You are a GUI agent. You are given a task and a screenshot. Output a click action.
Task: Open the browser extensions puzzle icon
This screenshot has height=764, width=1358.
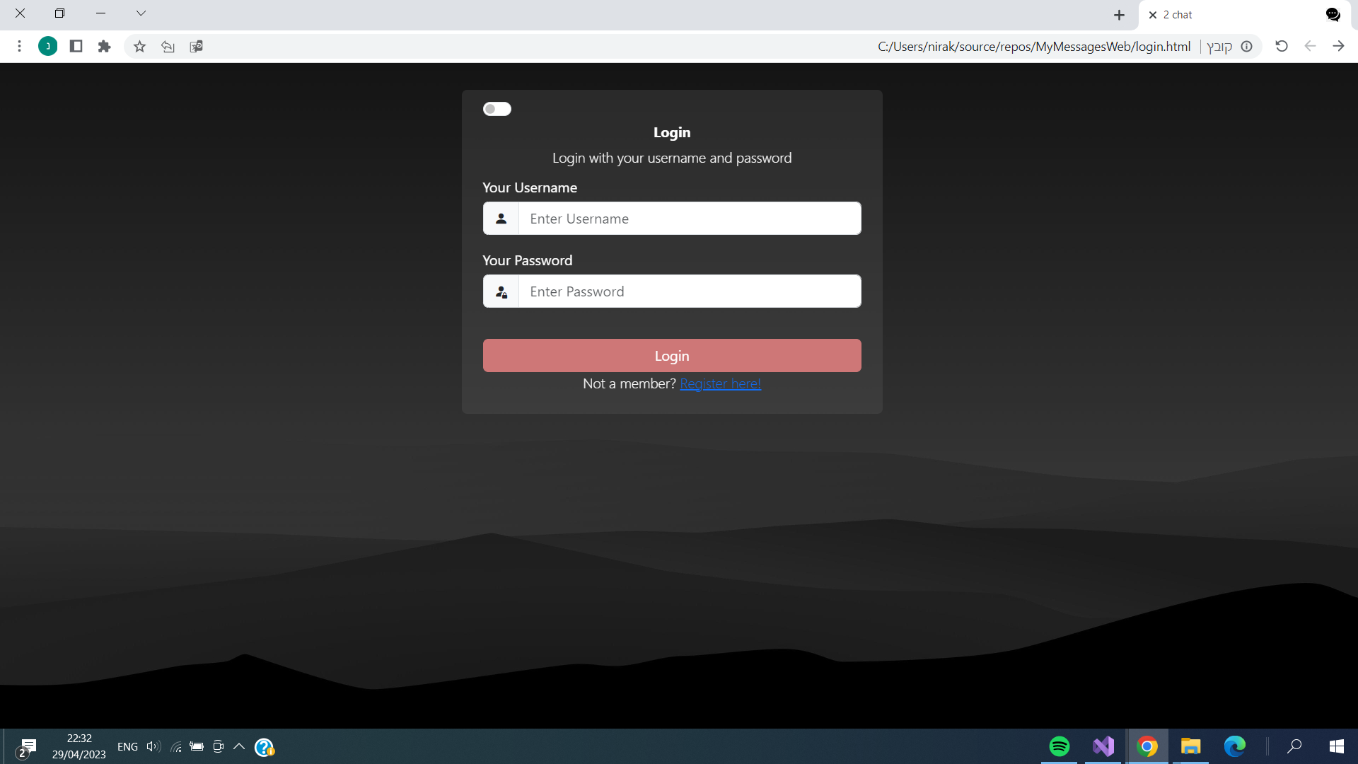click(x=104, y=47)
